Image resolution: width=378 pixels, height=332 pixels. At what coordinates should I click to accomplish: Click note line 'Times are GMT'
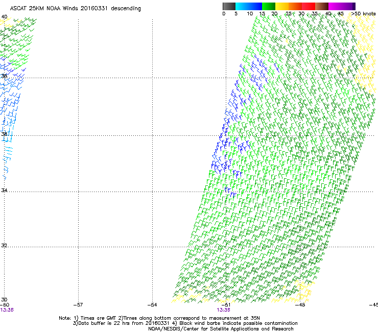pyautogui.click(x=96, y=318)
